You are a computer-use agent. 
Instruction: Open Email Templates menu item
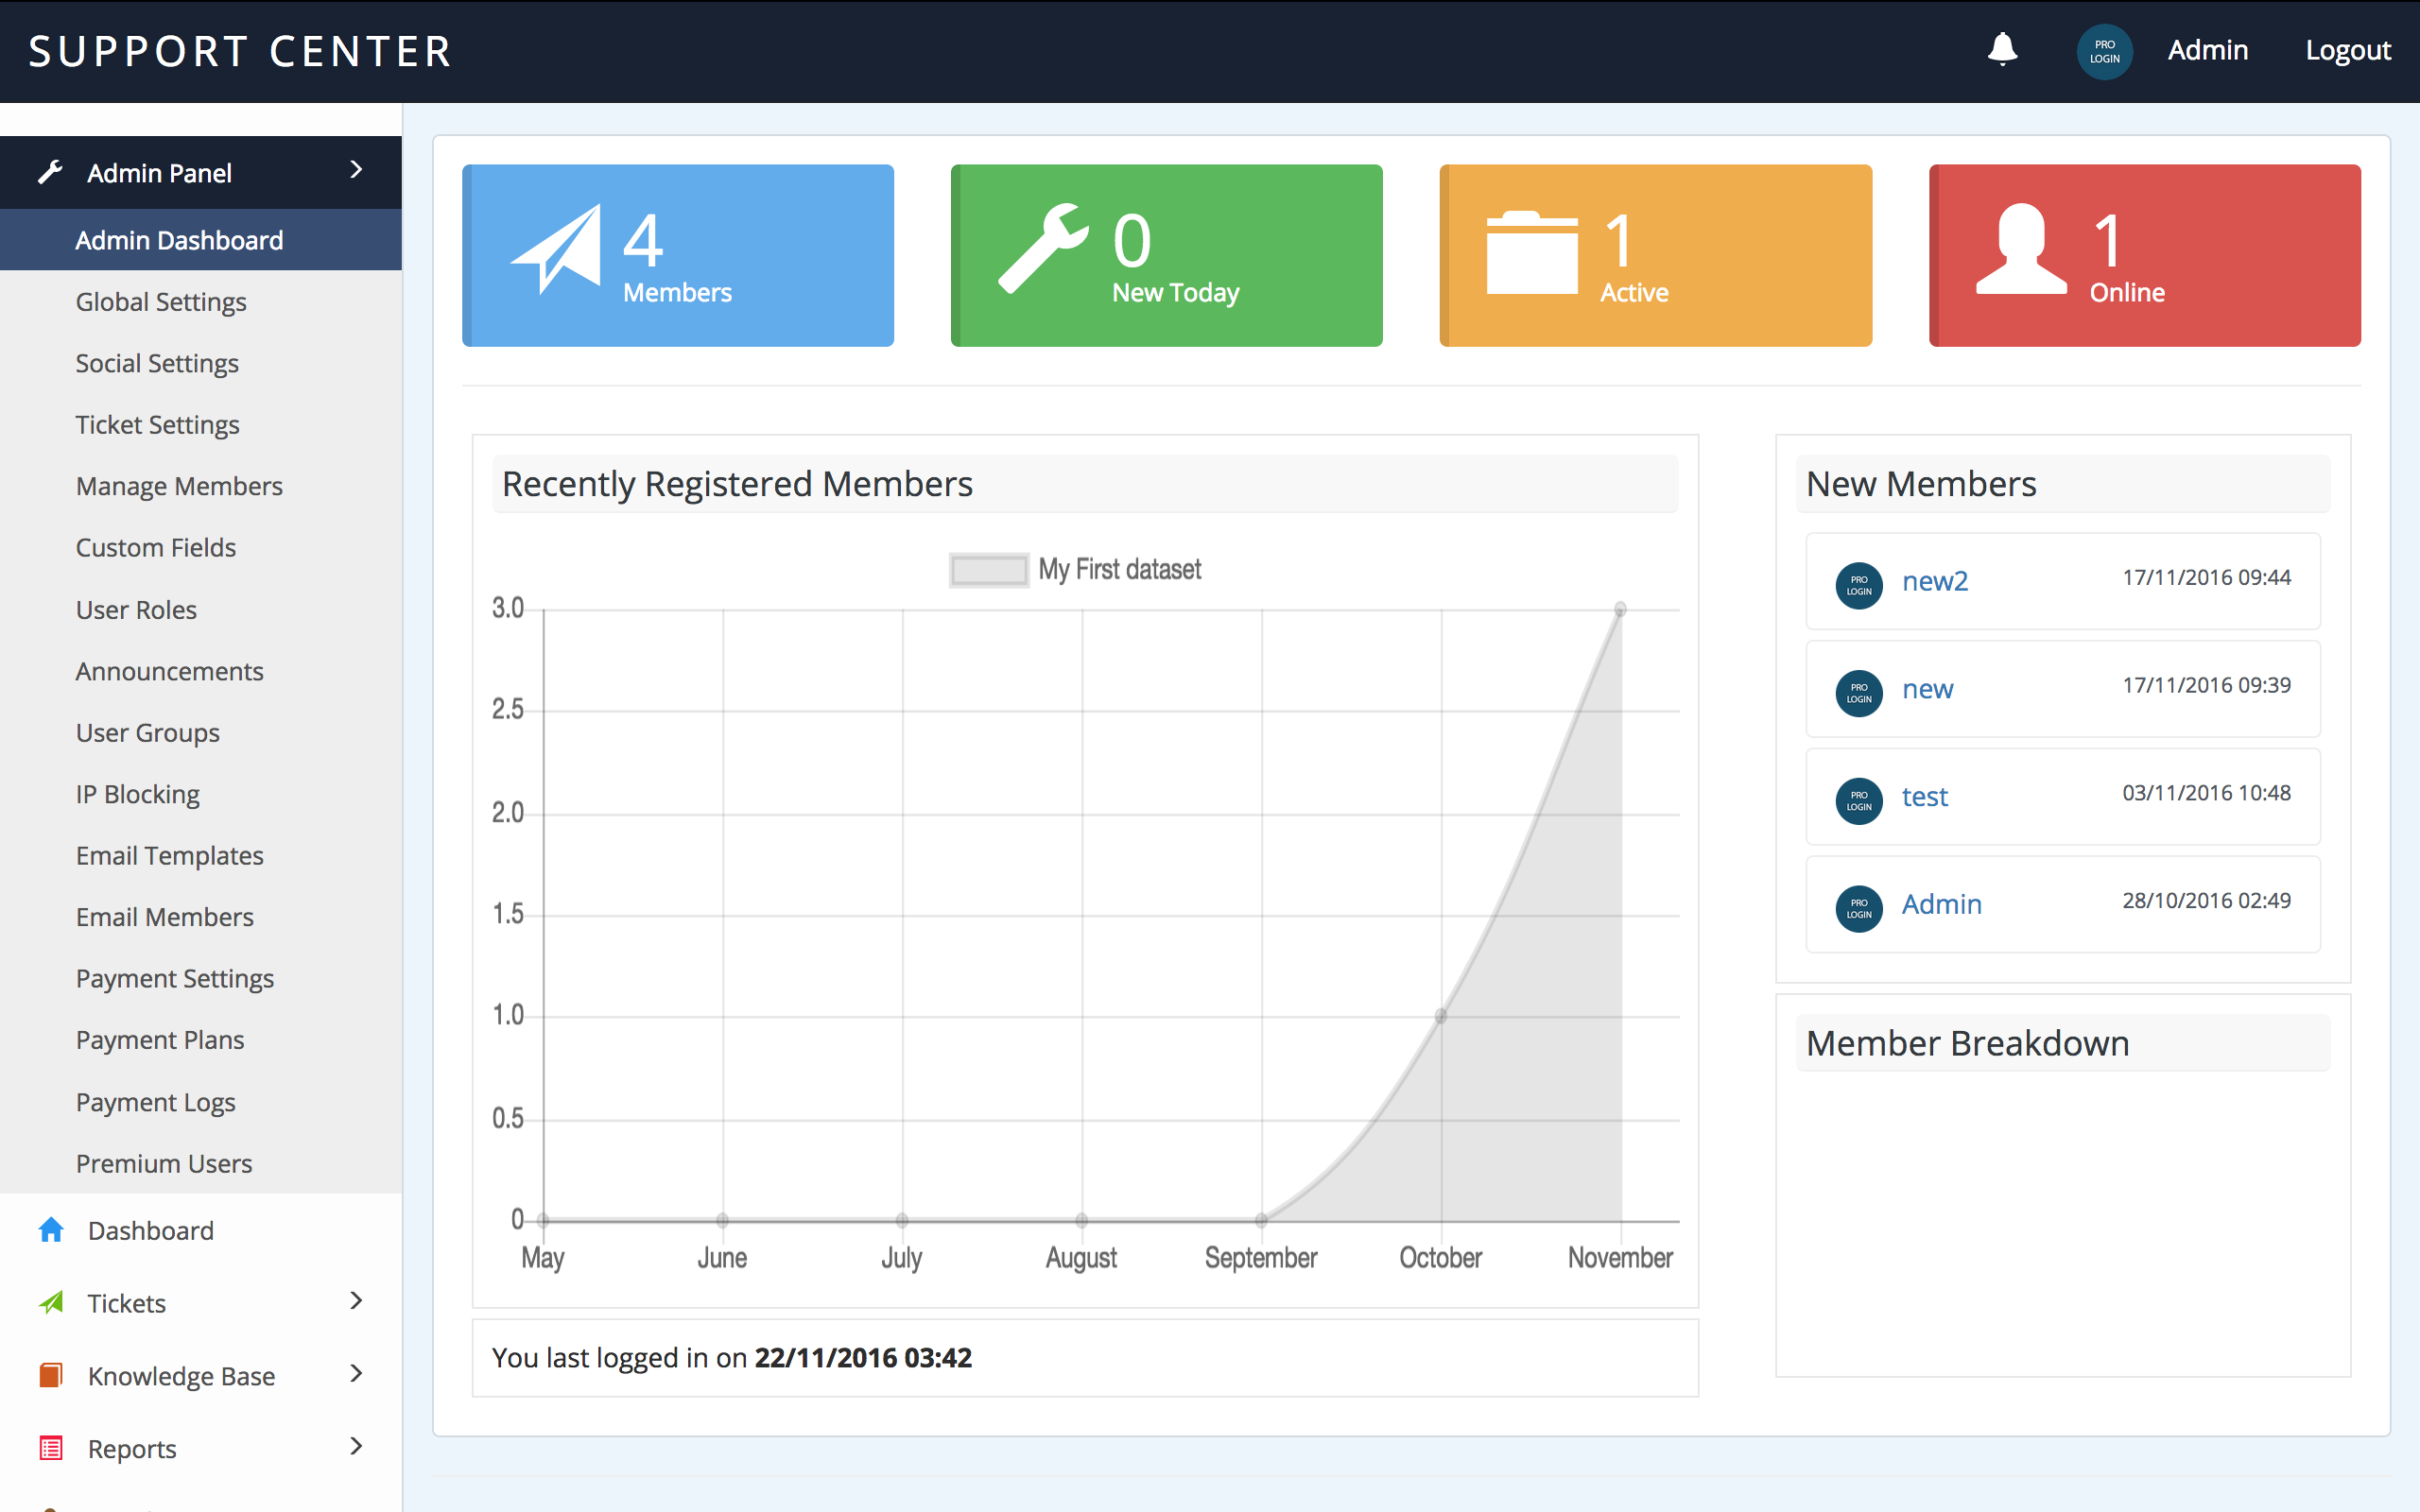tap(169, 856)
